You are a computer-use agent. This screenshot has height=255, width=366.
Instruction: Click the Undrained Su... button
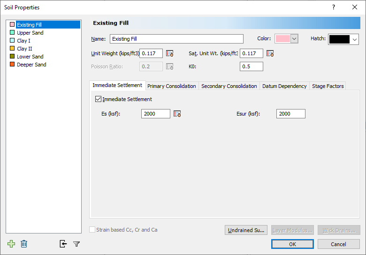[246, 230]
